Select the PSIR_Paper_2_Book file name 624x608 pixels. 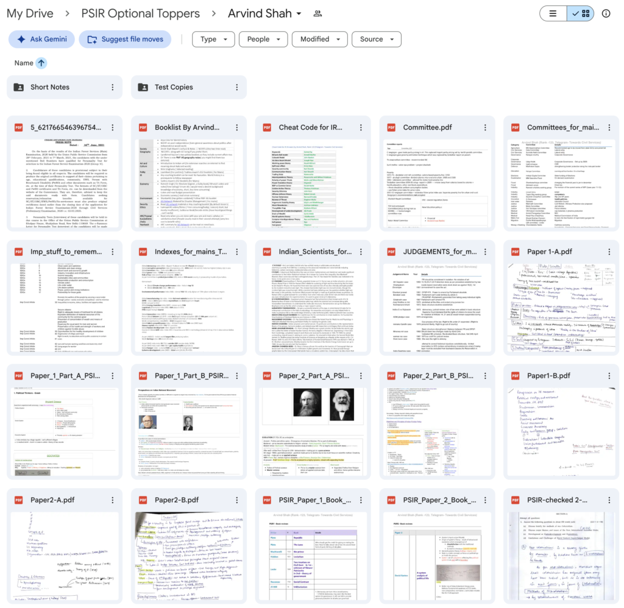[x=440, y=500]
